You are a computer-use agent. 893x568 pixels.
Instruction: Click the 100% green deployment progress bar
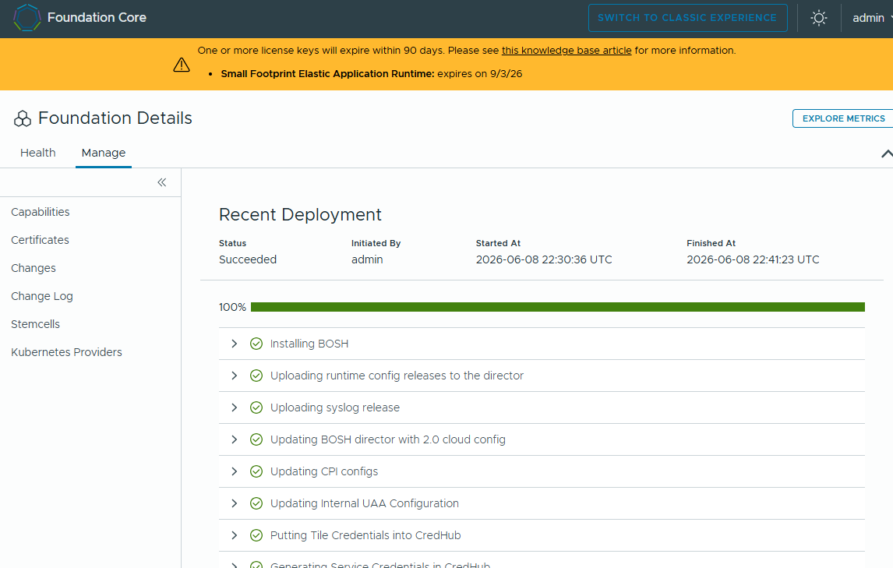click(558, 307)
